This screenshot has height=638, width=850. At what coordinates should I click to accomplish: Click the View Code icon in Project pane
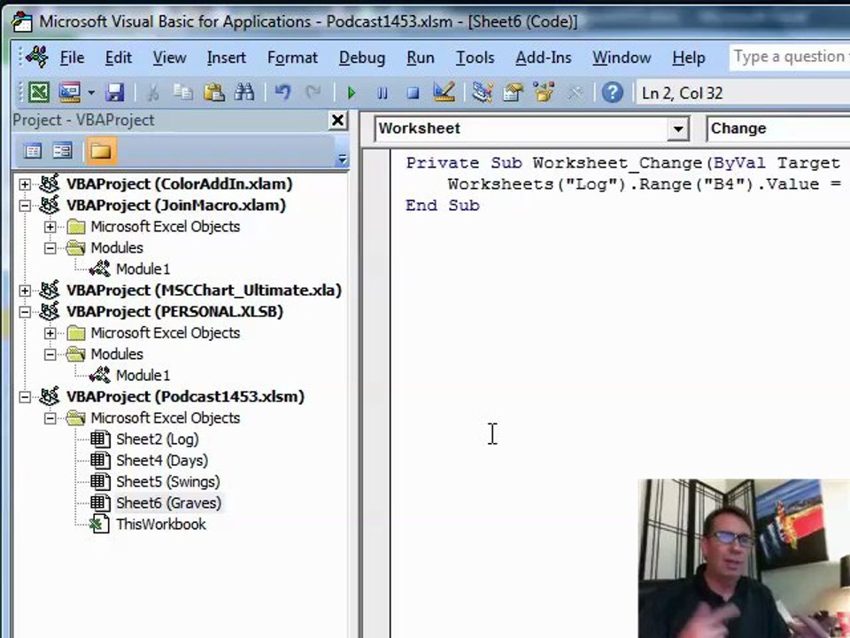pos(33,151)
